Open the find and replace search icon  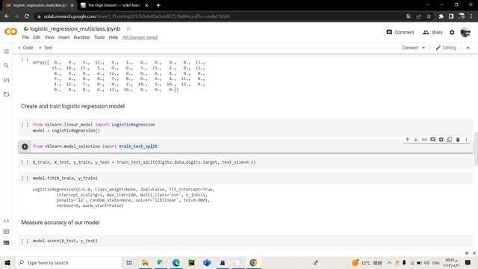(6, 66)
